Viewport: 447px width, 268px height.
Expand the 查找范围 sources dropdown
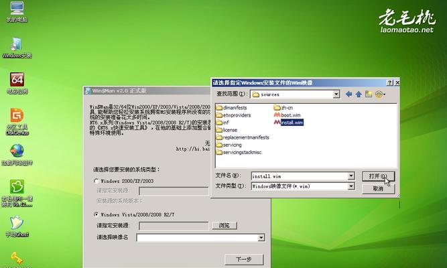[336, 94]
